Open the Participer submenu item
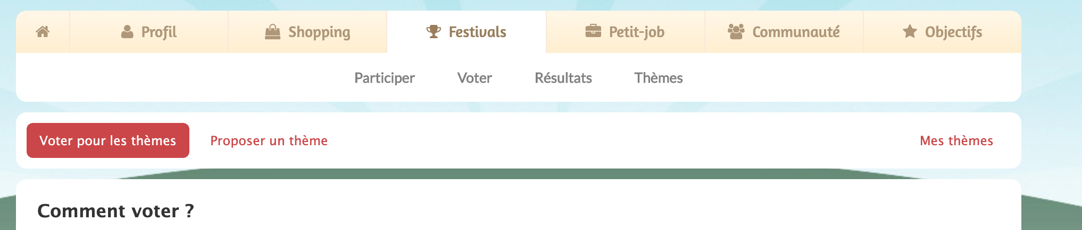1082x230 pixels. point(385,78)
